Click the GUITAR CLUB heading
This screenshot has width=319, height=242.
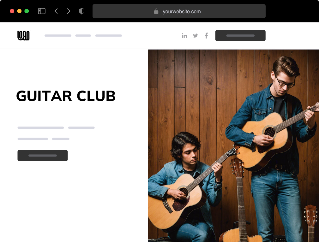click(66, 96)
